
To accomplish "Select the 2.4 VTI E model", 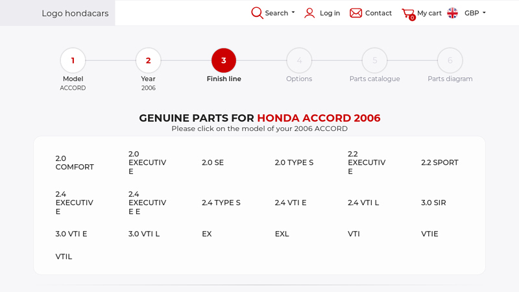I will (291, 202).
